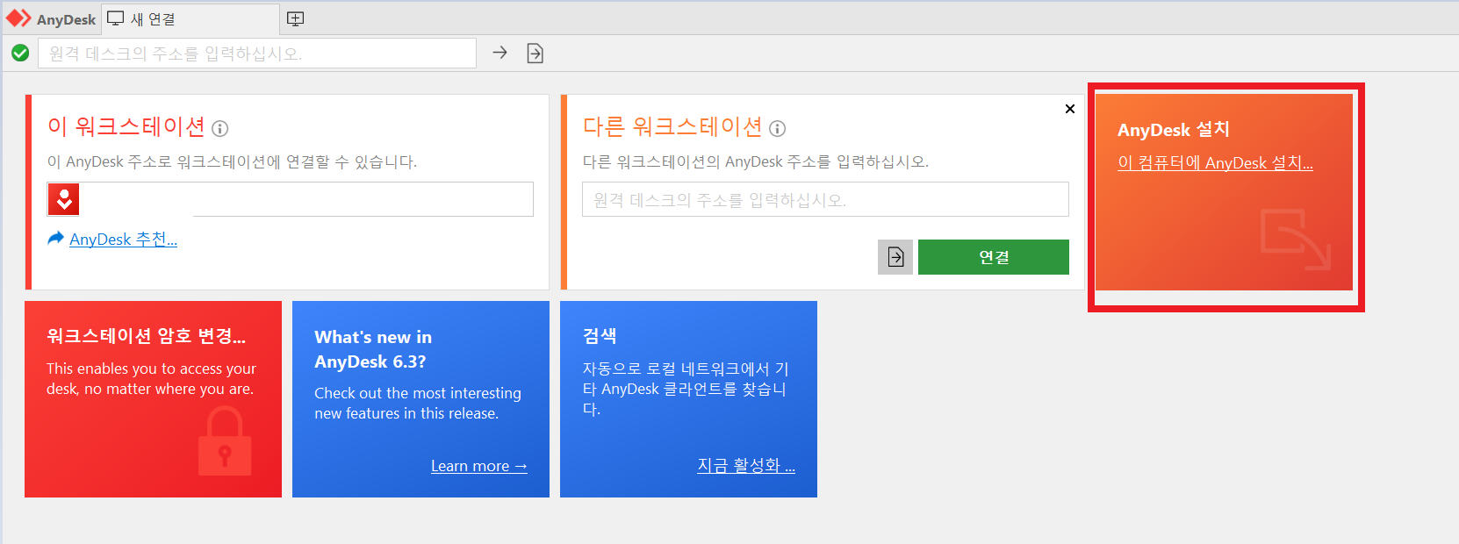Add a new tab with plus button
Screen dimensions: 1459x544
(296, 18)
